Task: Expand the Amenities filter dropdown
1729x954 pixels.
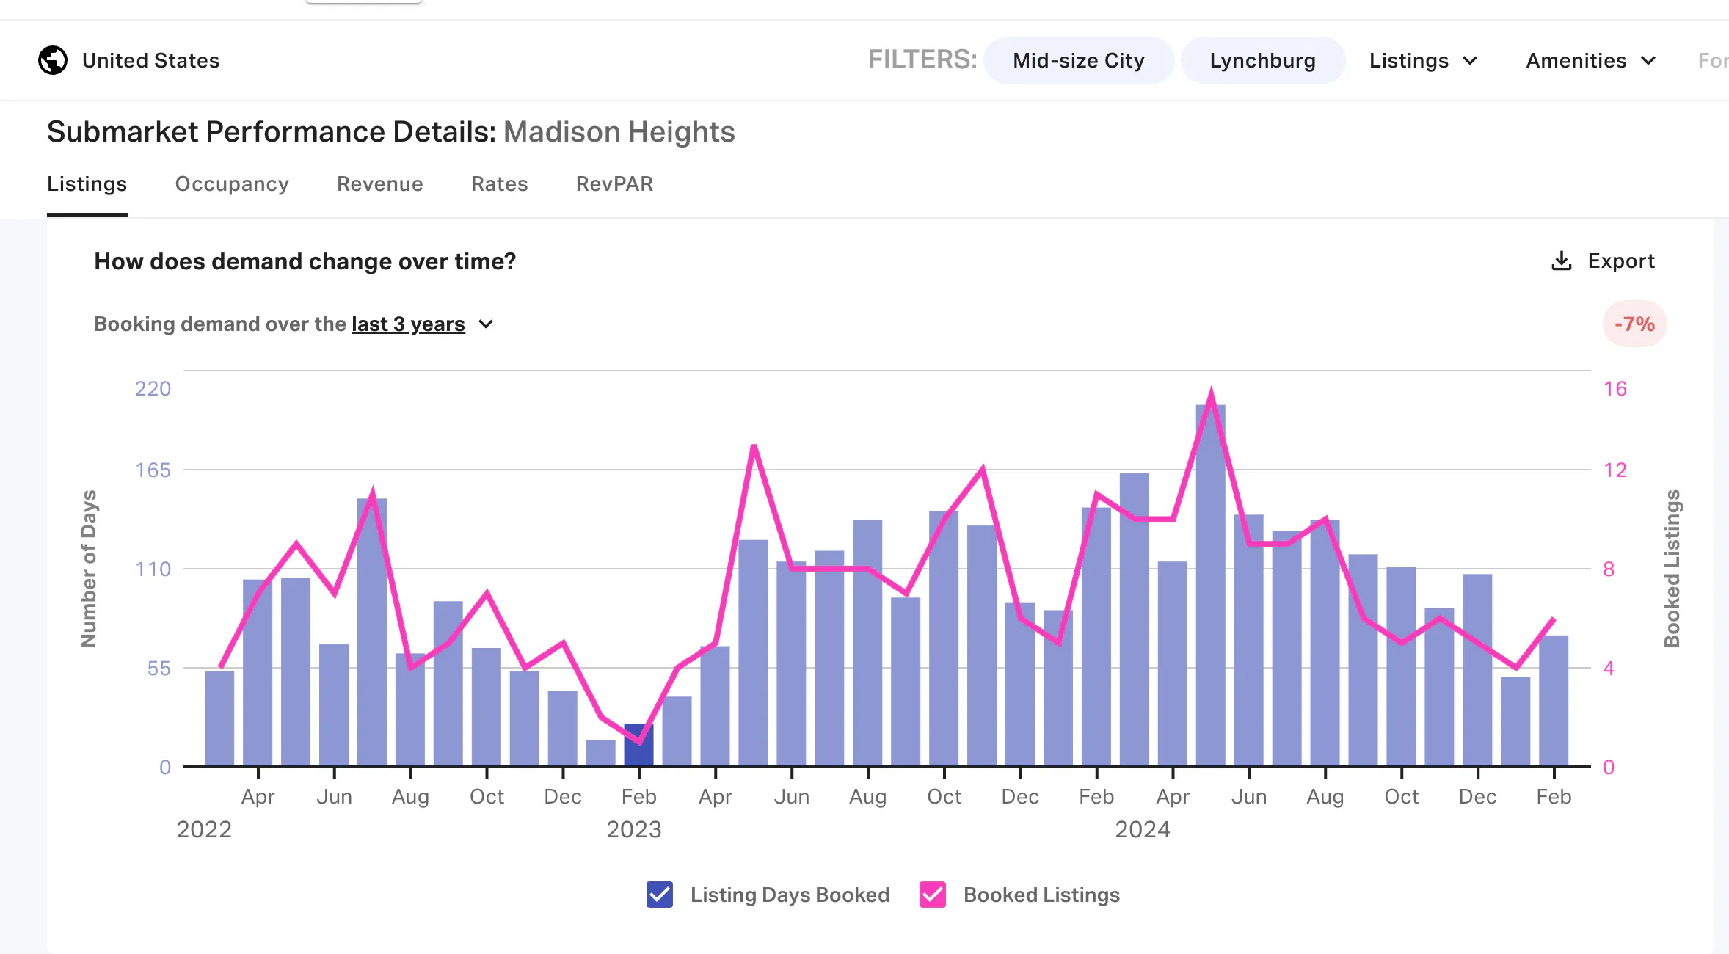Action: (1590, 60)
